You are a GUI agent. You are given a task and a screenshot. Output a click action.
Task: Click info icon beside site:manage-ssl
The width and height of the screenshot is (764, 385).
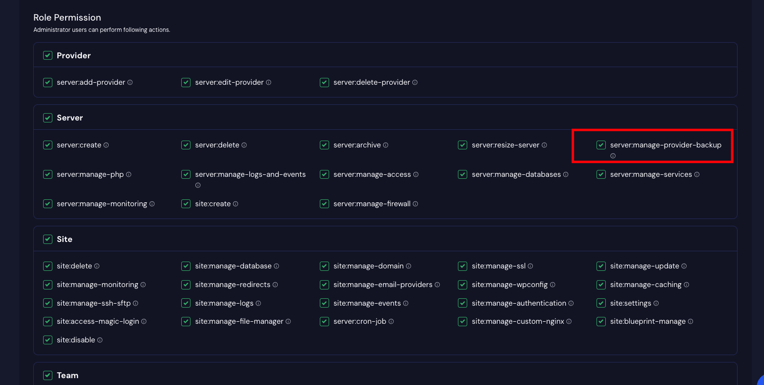(530, 266)
